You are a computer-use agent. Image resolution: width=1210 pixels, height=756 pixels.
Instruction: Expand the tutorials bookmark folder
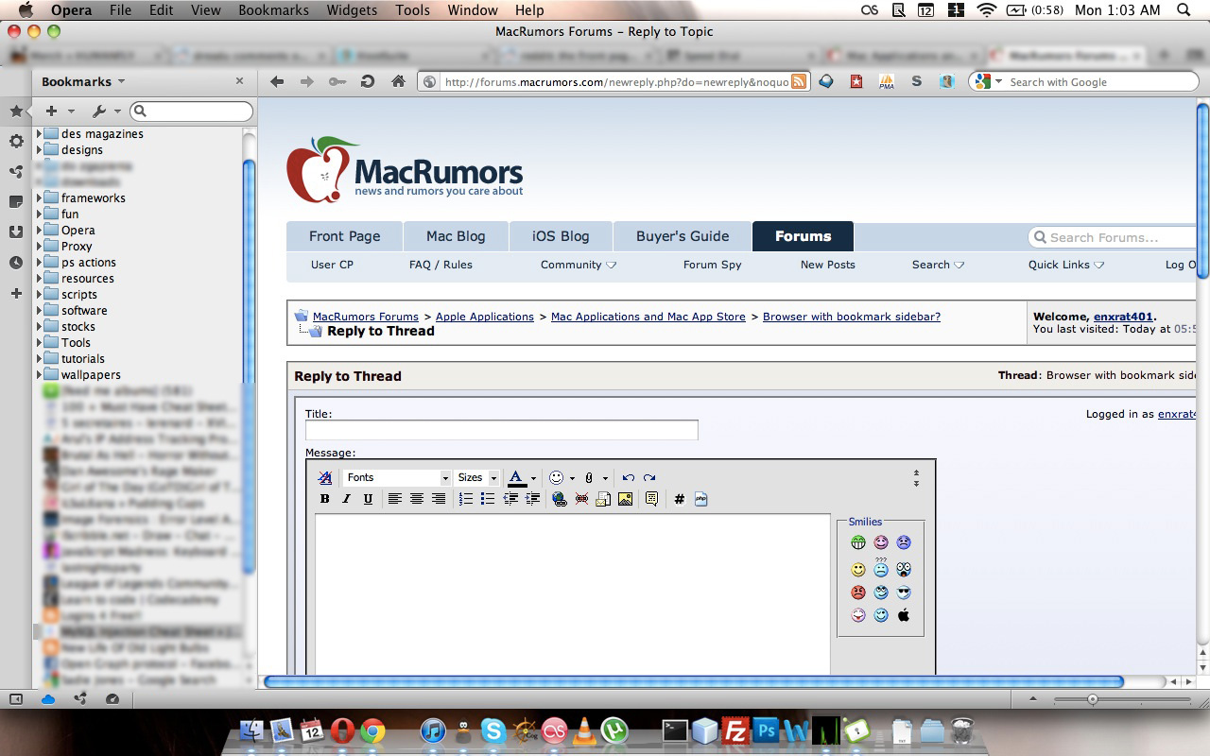click(x=40, y=358)
